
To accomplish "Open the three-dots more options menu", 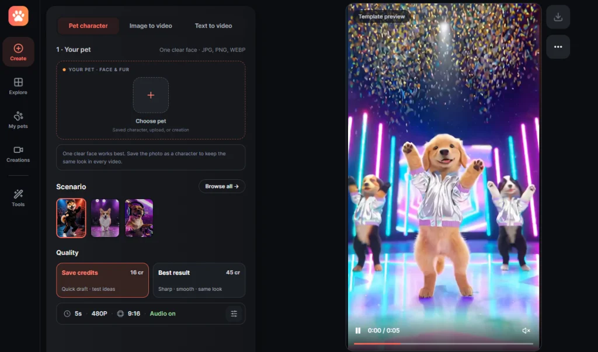I will point(558,47).
